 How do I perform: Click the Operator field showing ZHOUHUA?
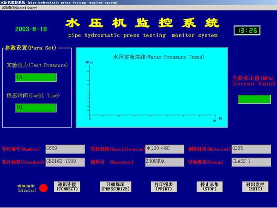164,162
